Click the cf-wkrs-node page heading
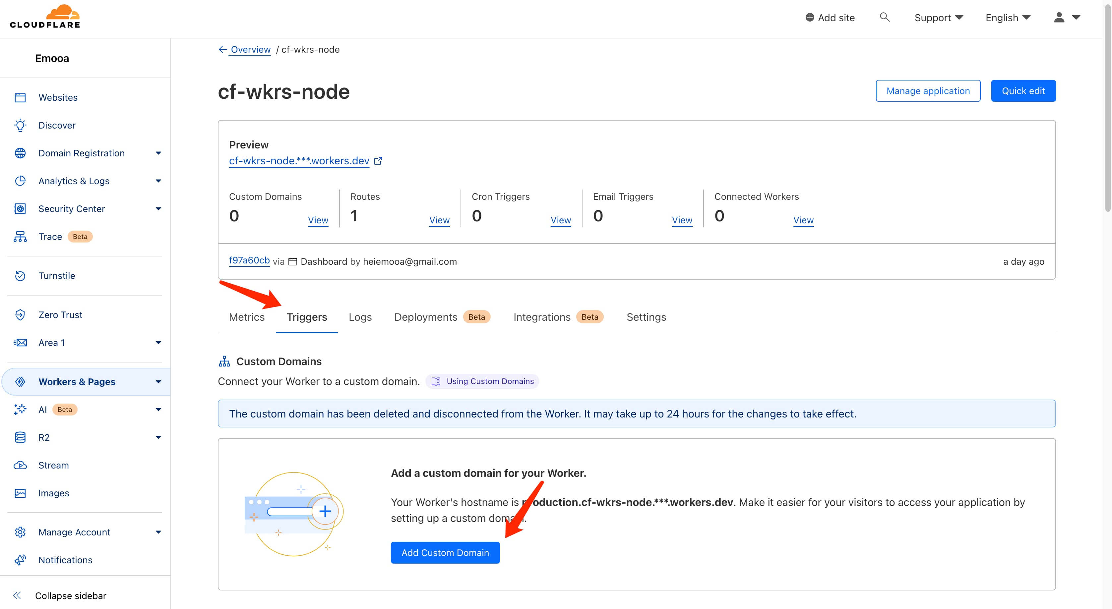The width and height of the screenshot is (1112, 609). tap(283, 91)
